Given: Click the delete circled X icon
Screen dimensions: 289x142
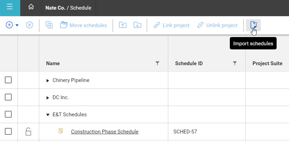Looking at the screenshot, I should pos(30,25).
